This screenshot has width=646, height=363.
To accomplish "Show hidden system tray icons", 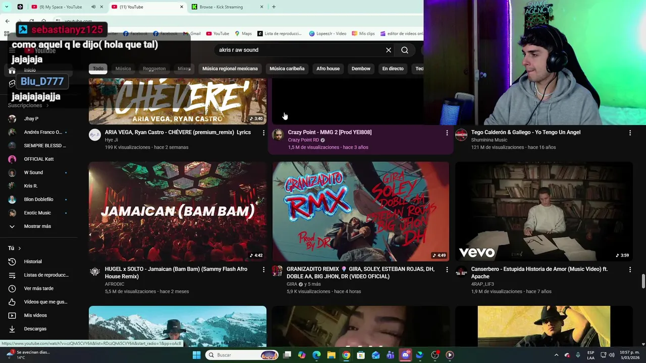I will [556, 355].
